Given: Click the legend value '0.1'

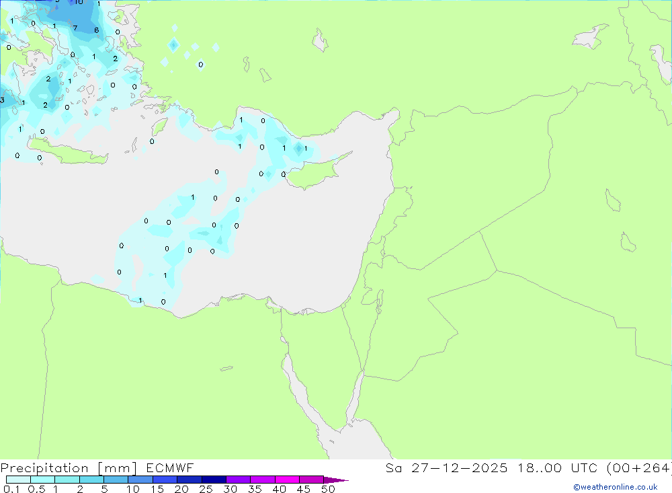Looking at the screenshot, I should click(11, 489).
